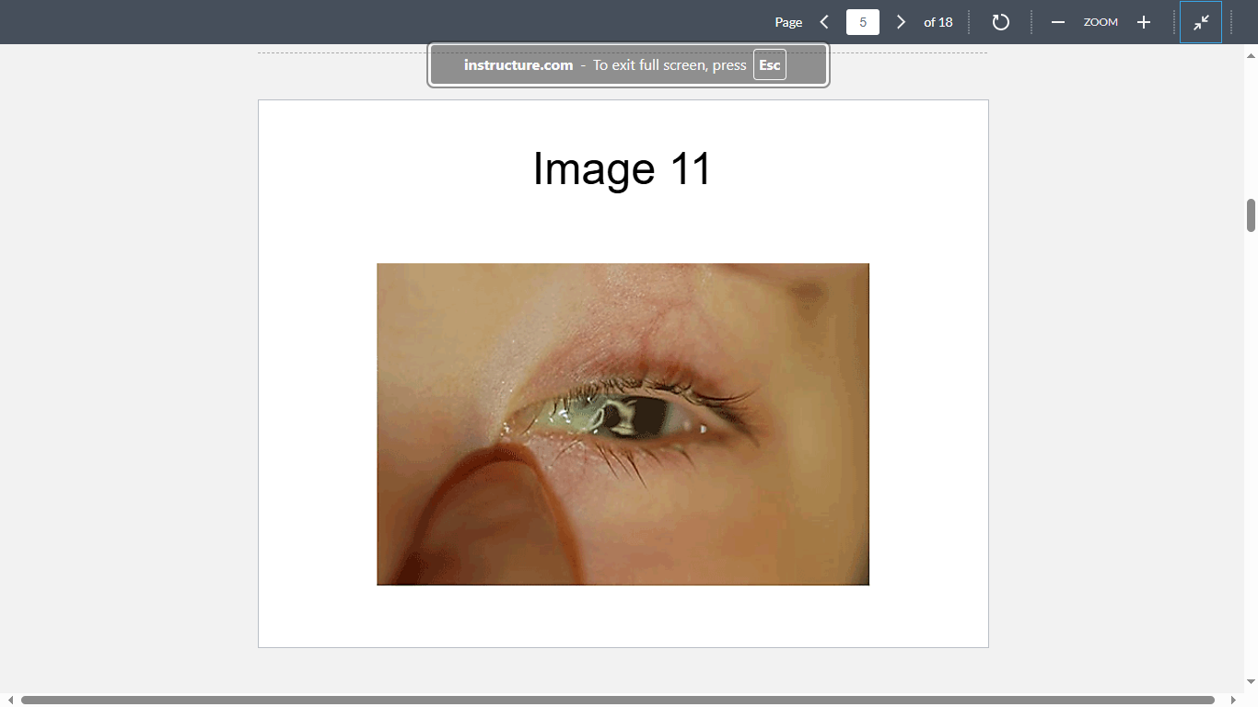Click the Esc key badge in the fullscreen notice
The height and width of the screenshot is (707, 1258).
click(x=769, y=65)
